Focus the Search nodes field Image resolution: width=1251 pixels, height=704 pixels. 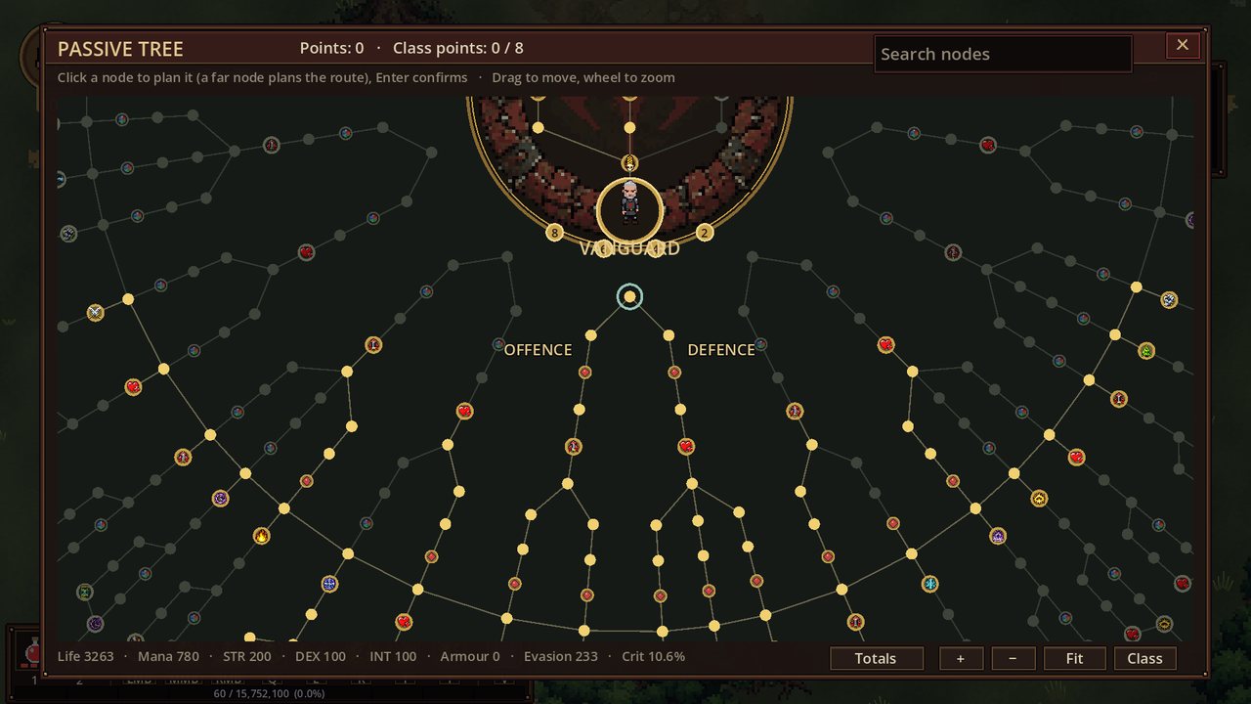pyautogui.click(x=1003, y=54)
